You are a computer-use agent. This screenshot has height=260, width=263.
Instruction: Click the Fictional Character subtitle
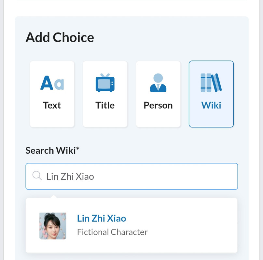coord(112,232)
